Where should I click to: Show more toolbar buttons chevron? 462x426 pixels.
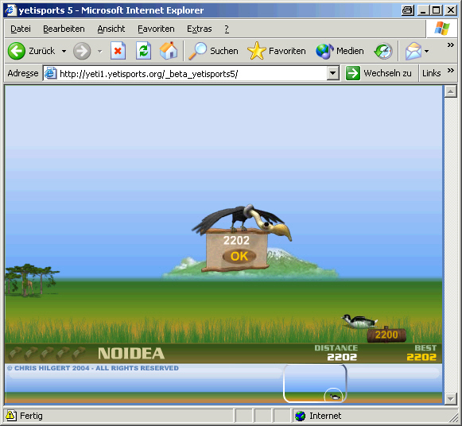(x=450, y=45)
